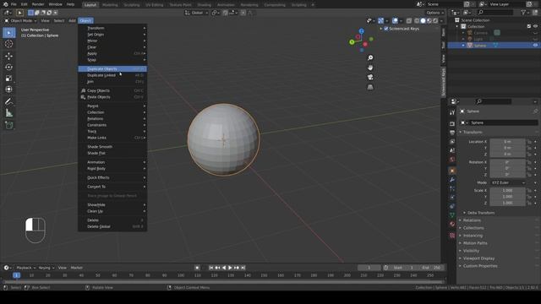The image size is (541, 304).
Task: Toggle the Collection exclude checkbox in outliner
Action: pyautogui.click(x=529, y=26)
